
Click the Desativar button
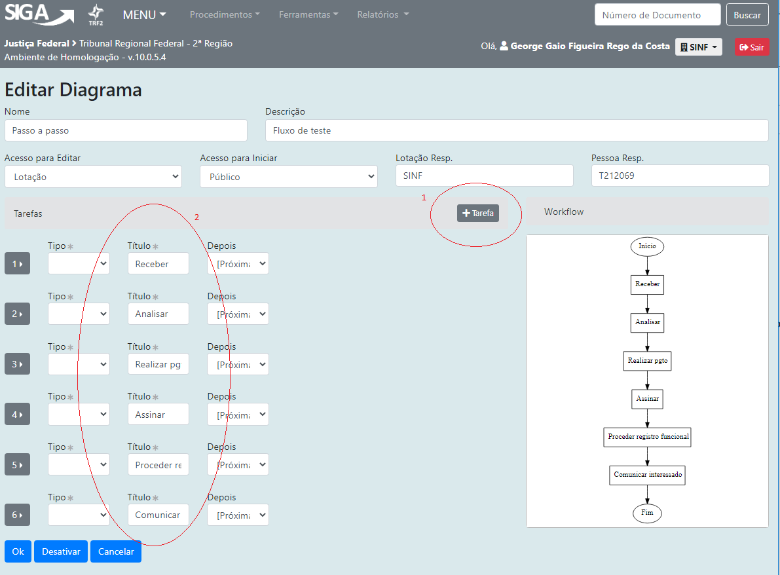click(61, 551)
